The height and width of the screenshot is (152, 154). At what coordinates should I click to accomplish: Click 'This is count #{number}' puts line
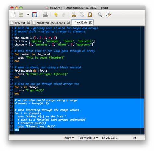[41, 58]
